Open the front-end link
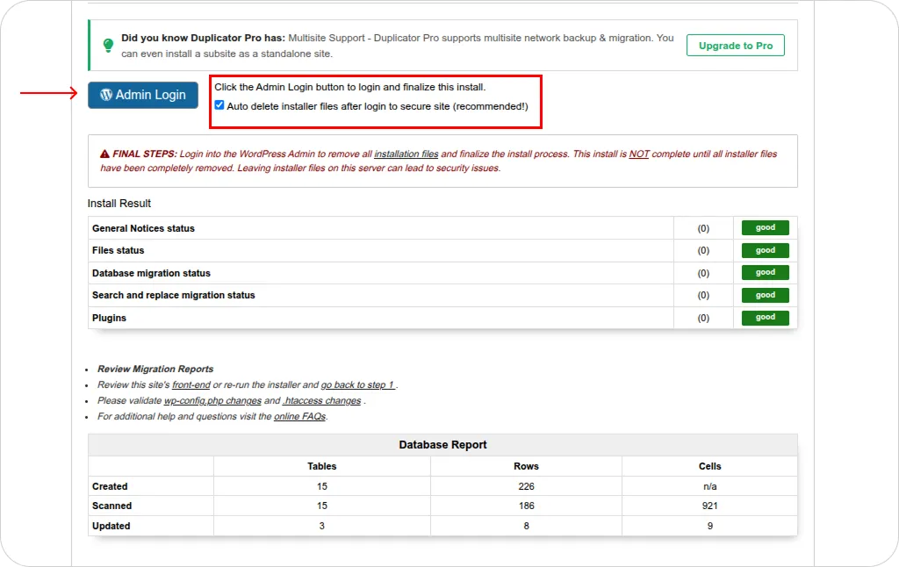 [x=191, y=384]
